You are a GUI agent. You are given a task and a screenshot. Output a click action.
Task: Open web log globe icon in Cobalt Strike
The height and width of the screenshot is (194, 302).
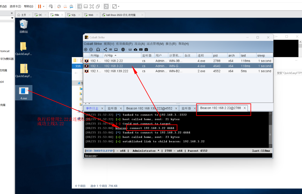123,49
